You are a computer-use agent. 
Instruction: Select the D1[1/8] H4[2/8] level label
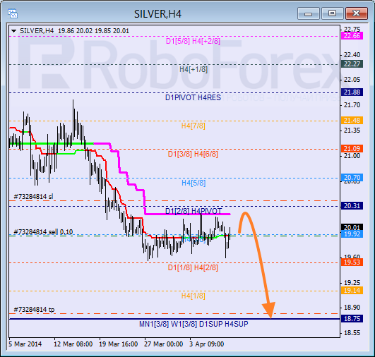(193, 267)
